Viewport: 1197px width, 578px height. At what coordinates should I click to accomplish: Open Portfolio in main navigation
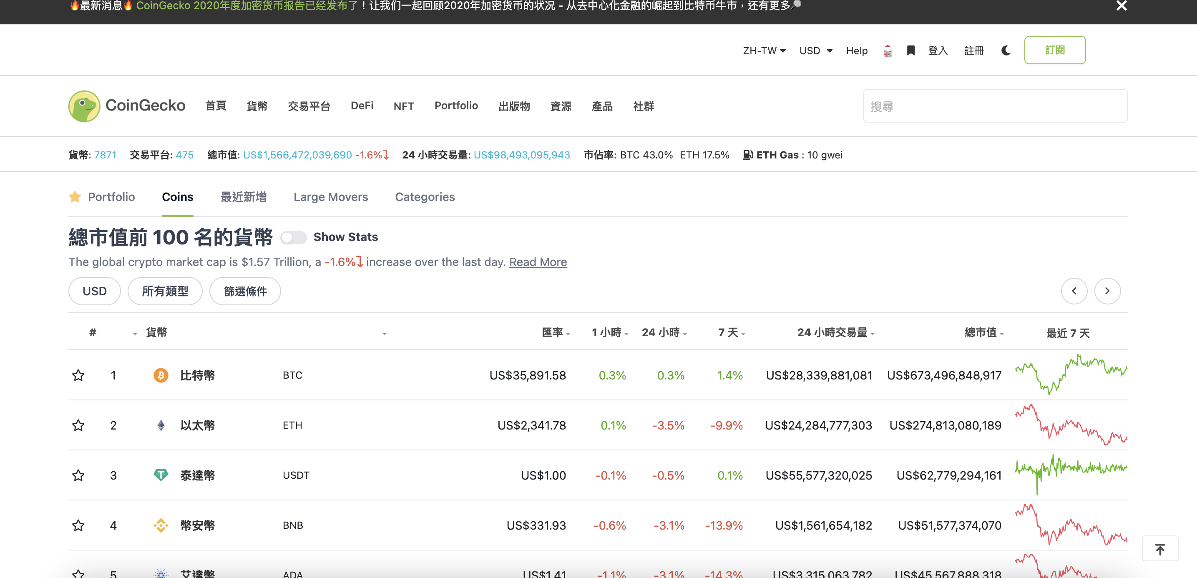pyautogui.click(x=456, y=106)
